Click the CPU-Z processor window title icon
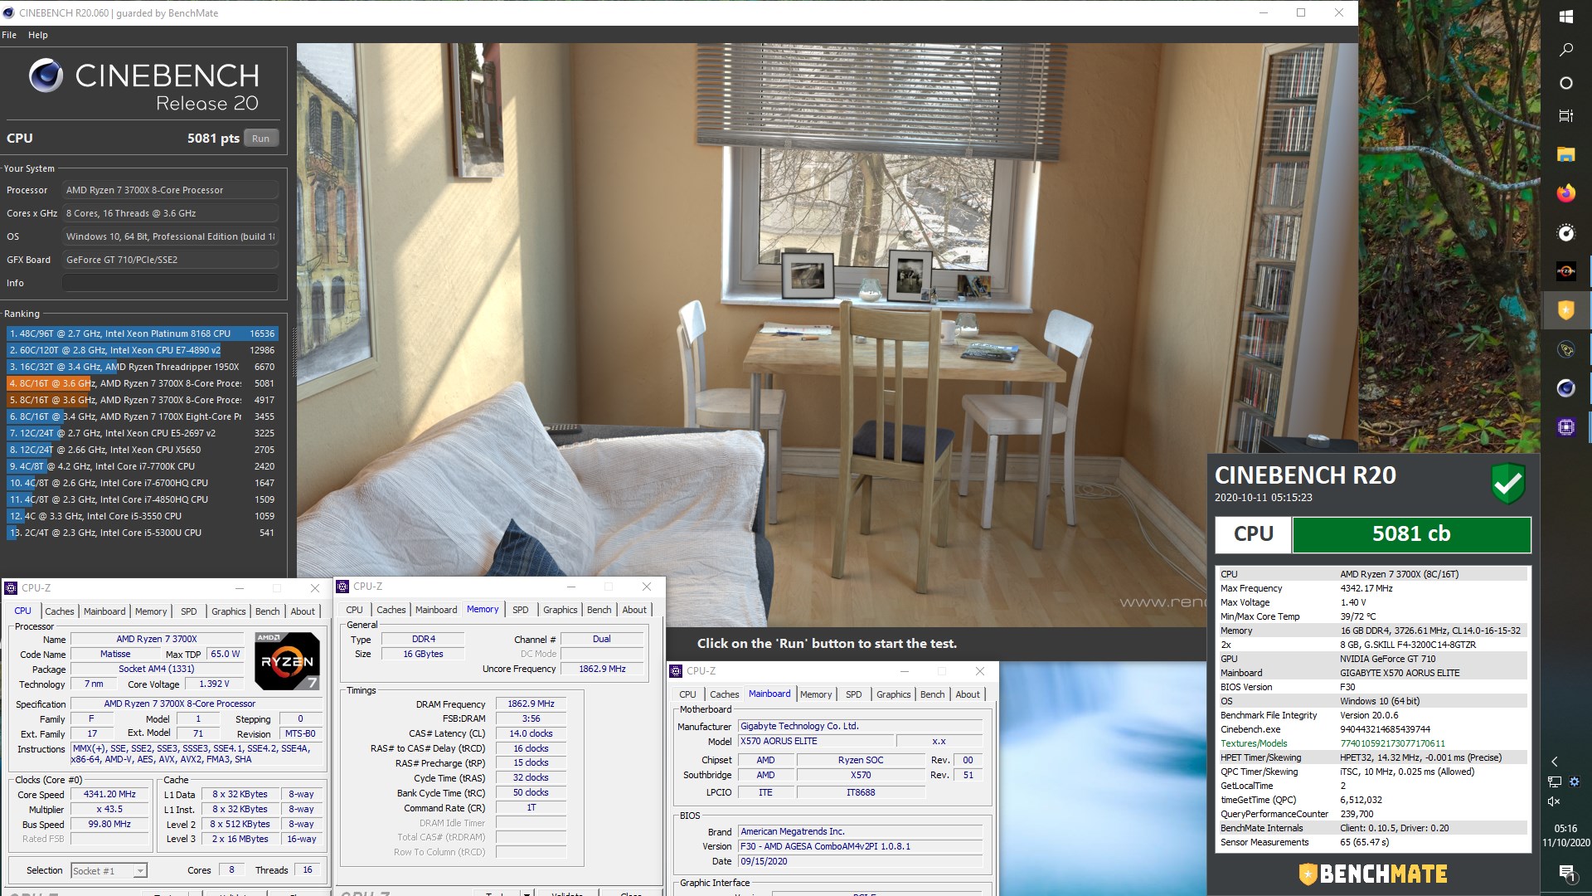The width and height of the screenshot is (1592, 896). [11, 588]
